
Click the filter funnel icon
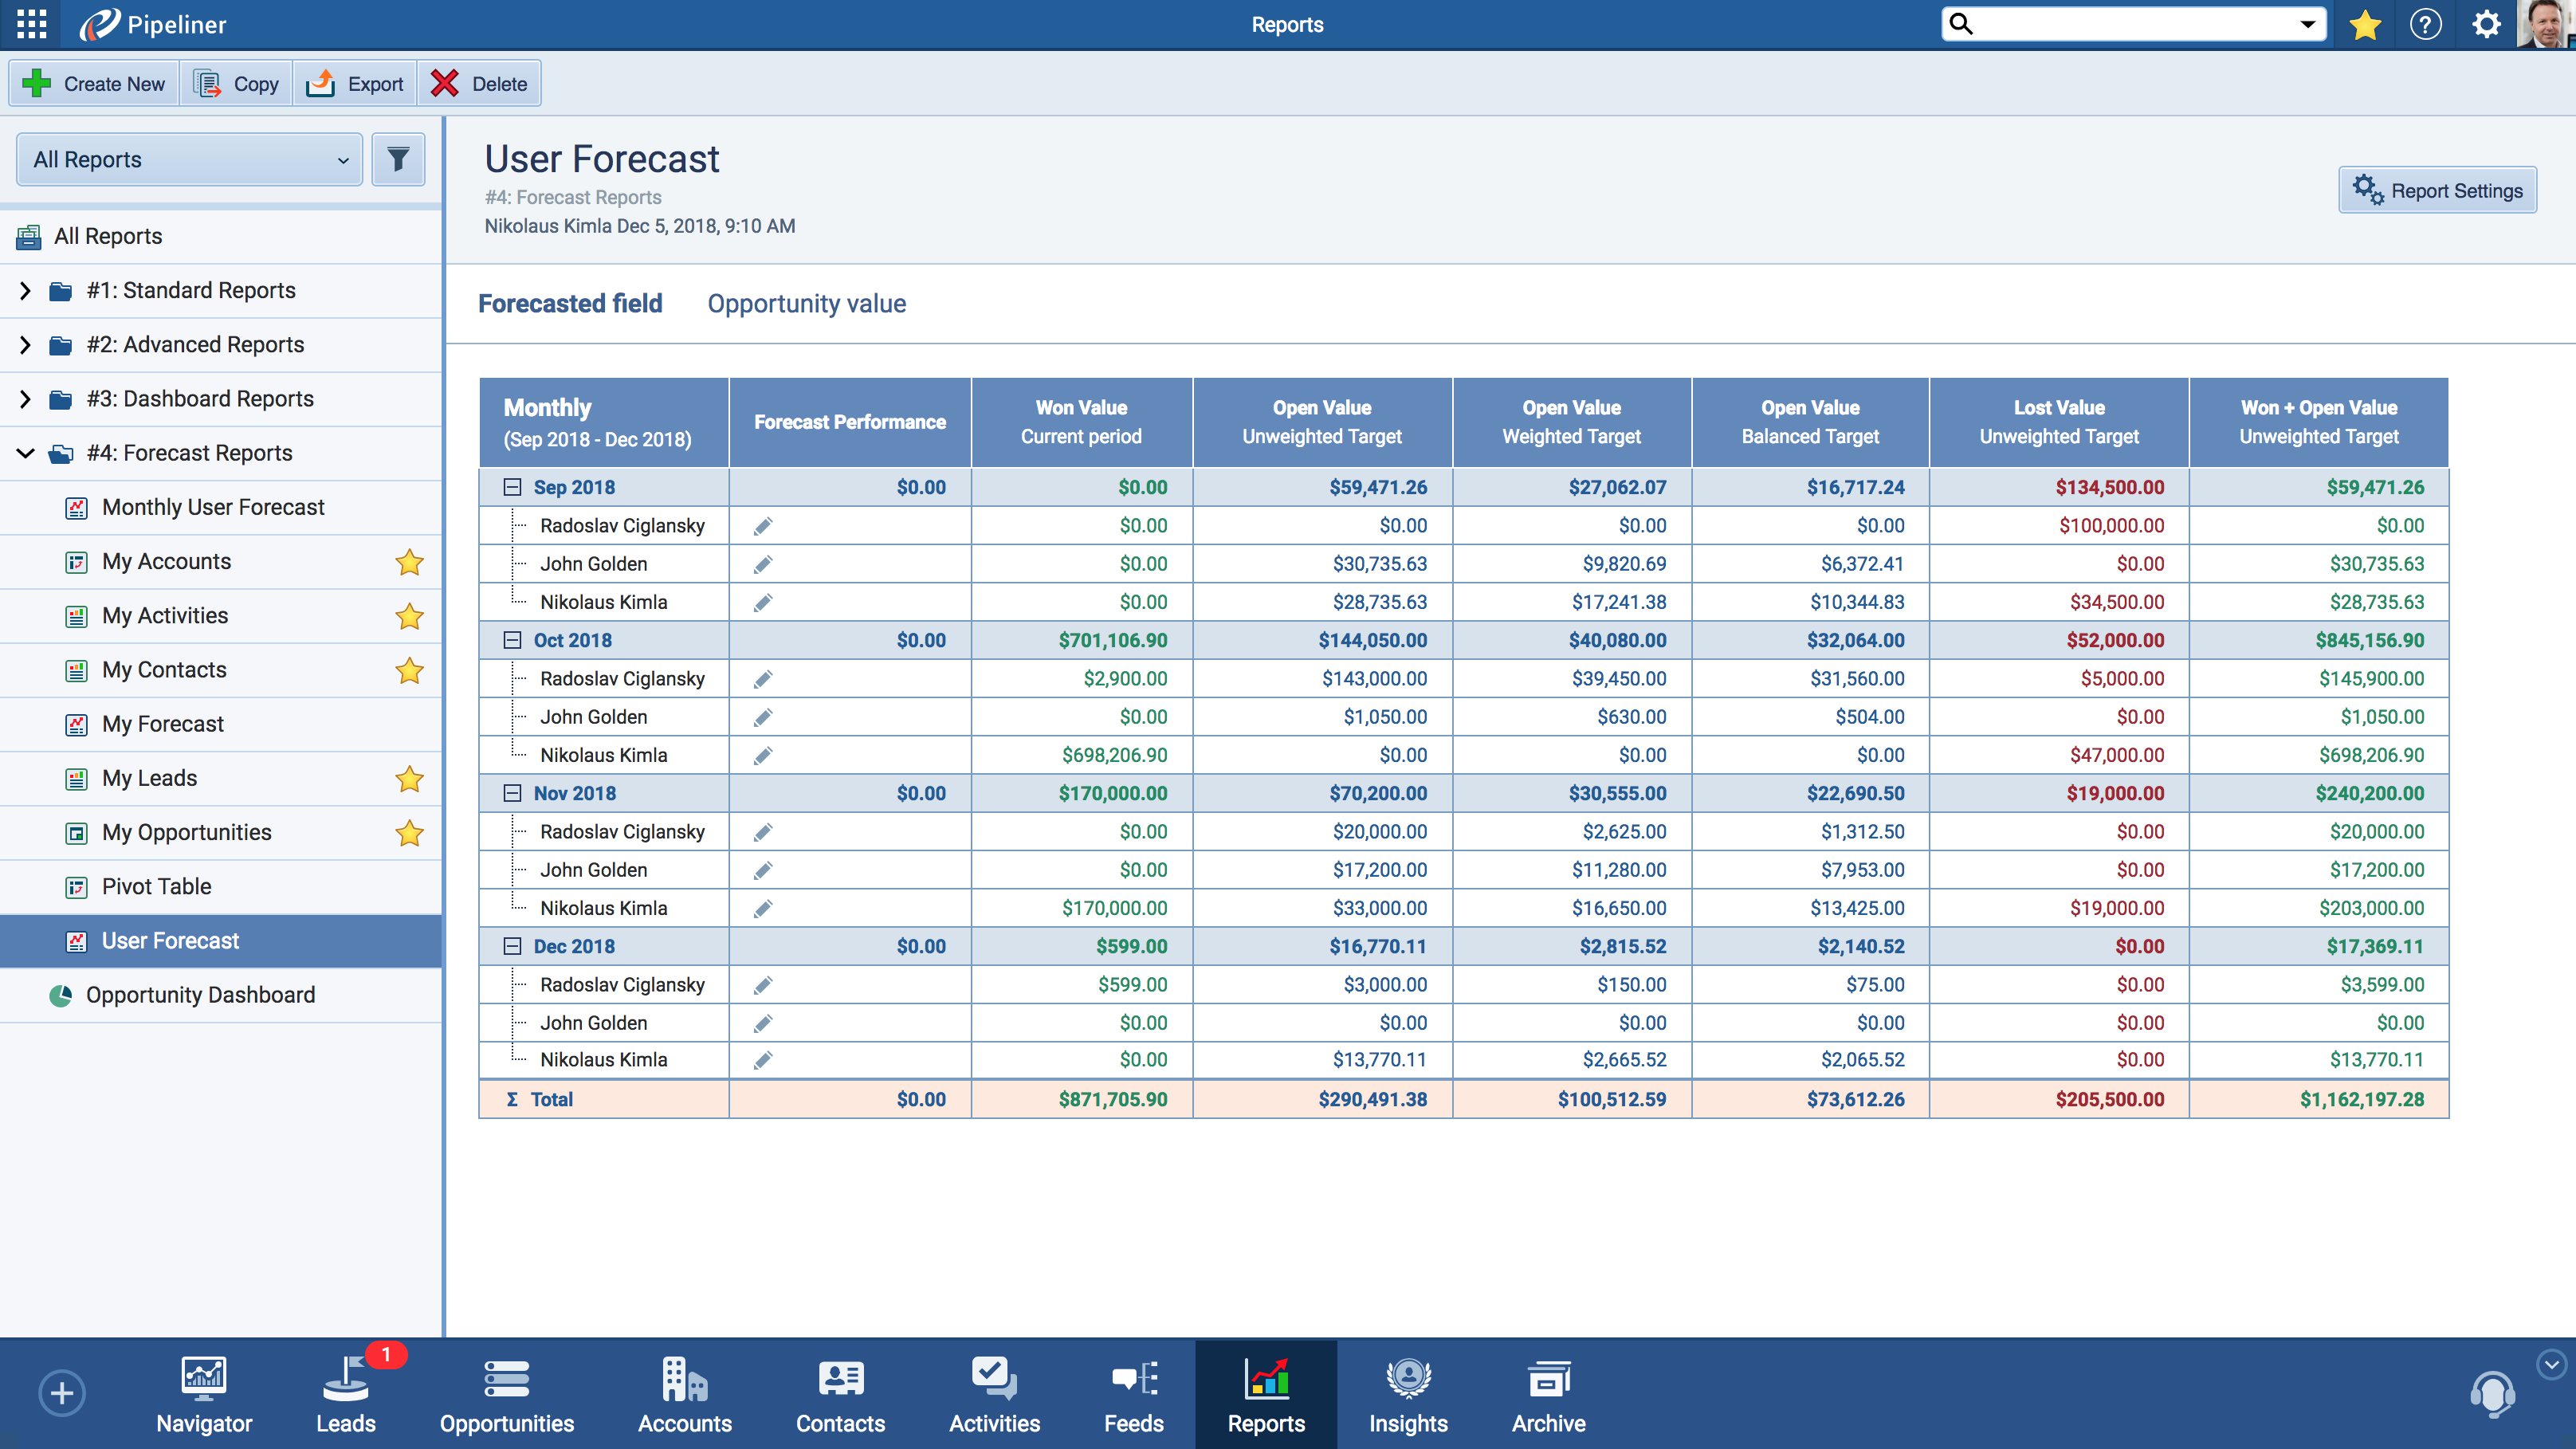click(x=398, y=160)
